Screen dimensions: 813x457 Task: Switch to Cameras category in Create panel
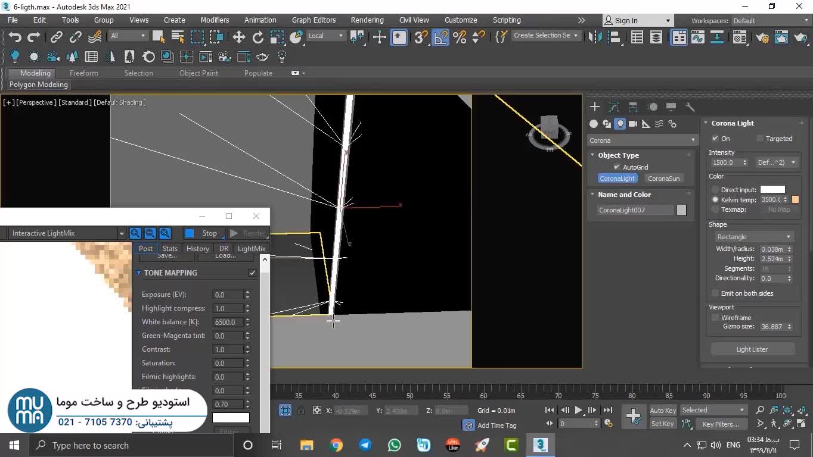tap(633, 124)
